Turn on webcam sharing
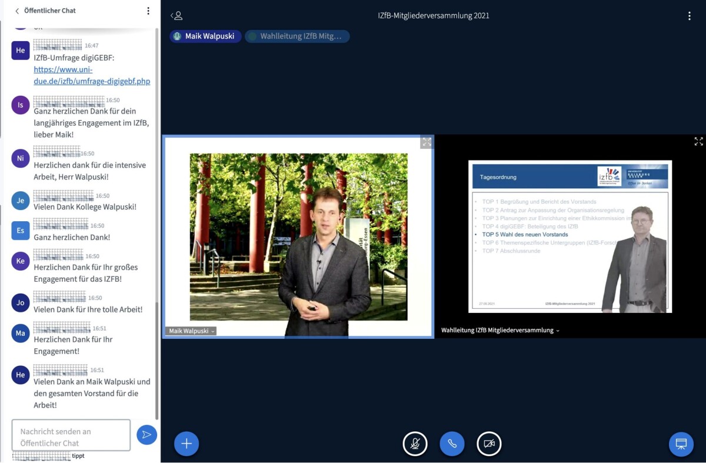Screen dimensions: 706x463 click(489, 444)
